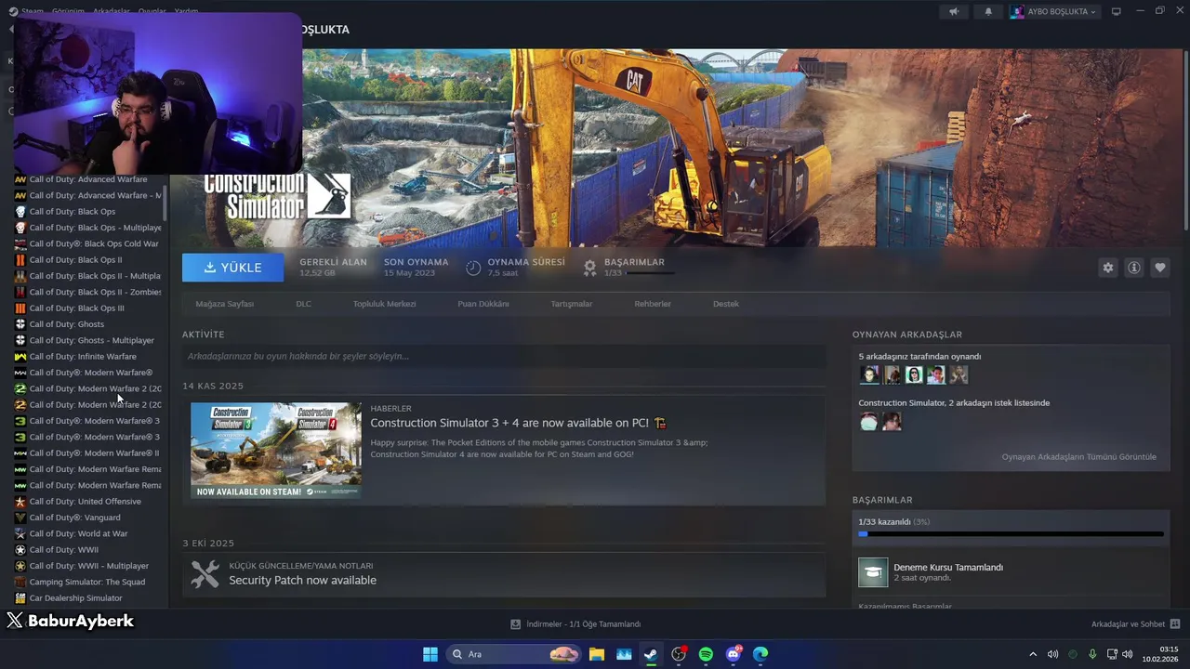Click achievements progress bar 1/33

[x=1011, y=534]
